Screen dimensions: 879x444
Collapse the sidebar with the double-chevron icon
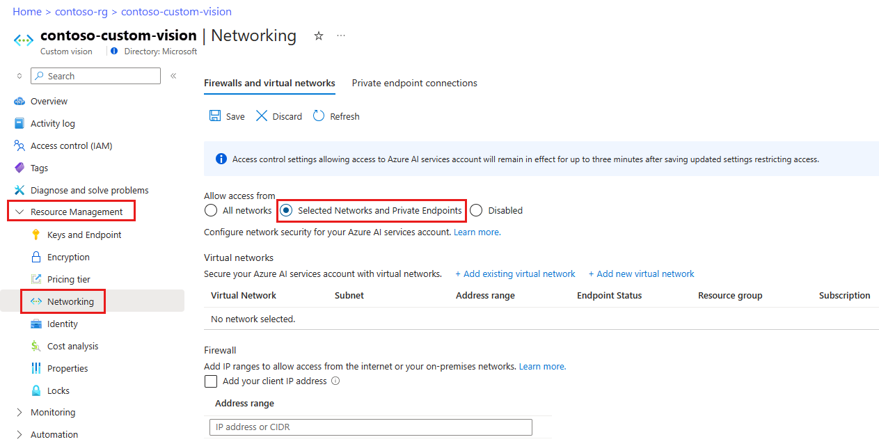(173, 76)
